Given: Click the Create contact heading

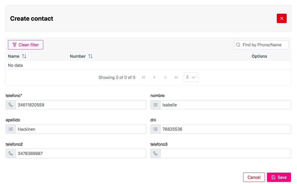Looking at the screenshot, I should [x=32, y=19].
